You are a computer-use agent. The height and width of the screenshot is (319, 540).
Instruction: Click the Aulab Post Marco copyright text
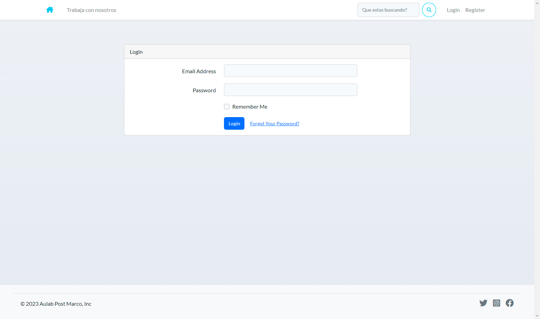(x=56, y=304)
